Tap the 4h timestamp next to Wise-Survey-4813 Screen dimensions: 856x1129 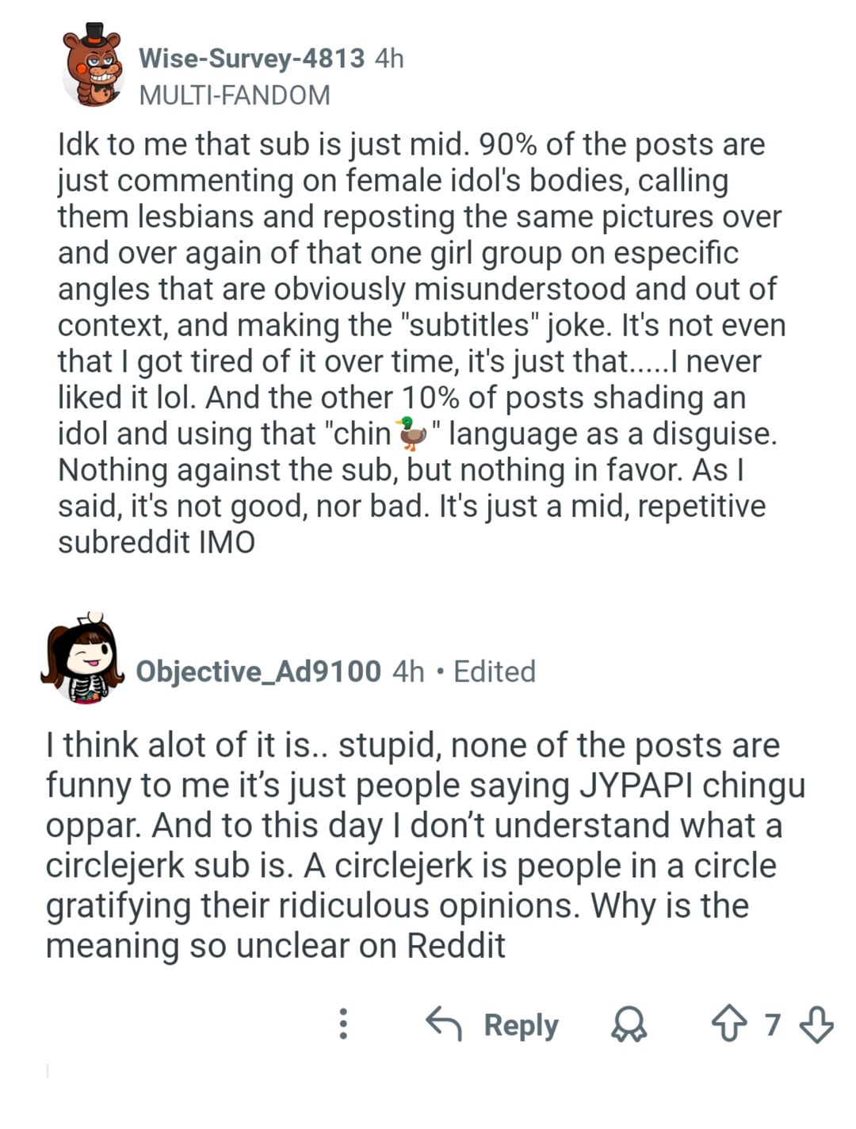pos(389,58)
